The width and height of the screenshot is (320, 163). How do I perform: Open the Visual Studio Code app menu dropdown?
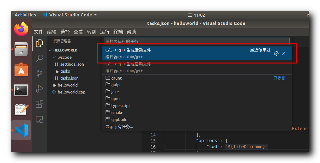69,15
